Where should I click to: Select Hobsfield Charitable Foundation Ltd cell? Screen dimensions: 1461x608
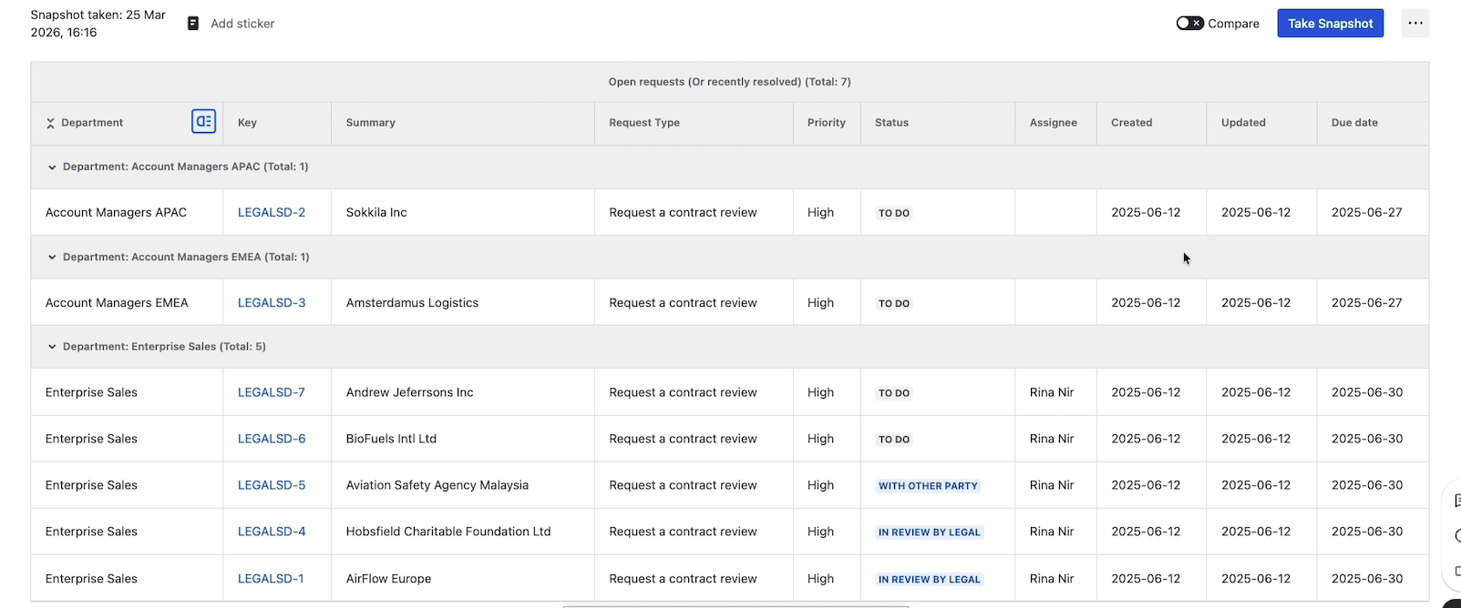point(463,532)
